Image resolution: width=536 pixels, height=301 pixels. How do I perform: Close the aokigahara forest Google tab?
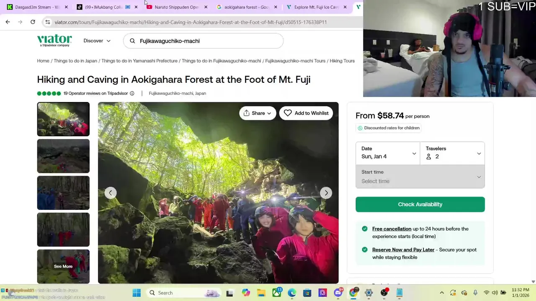click(276, 7)
